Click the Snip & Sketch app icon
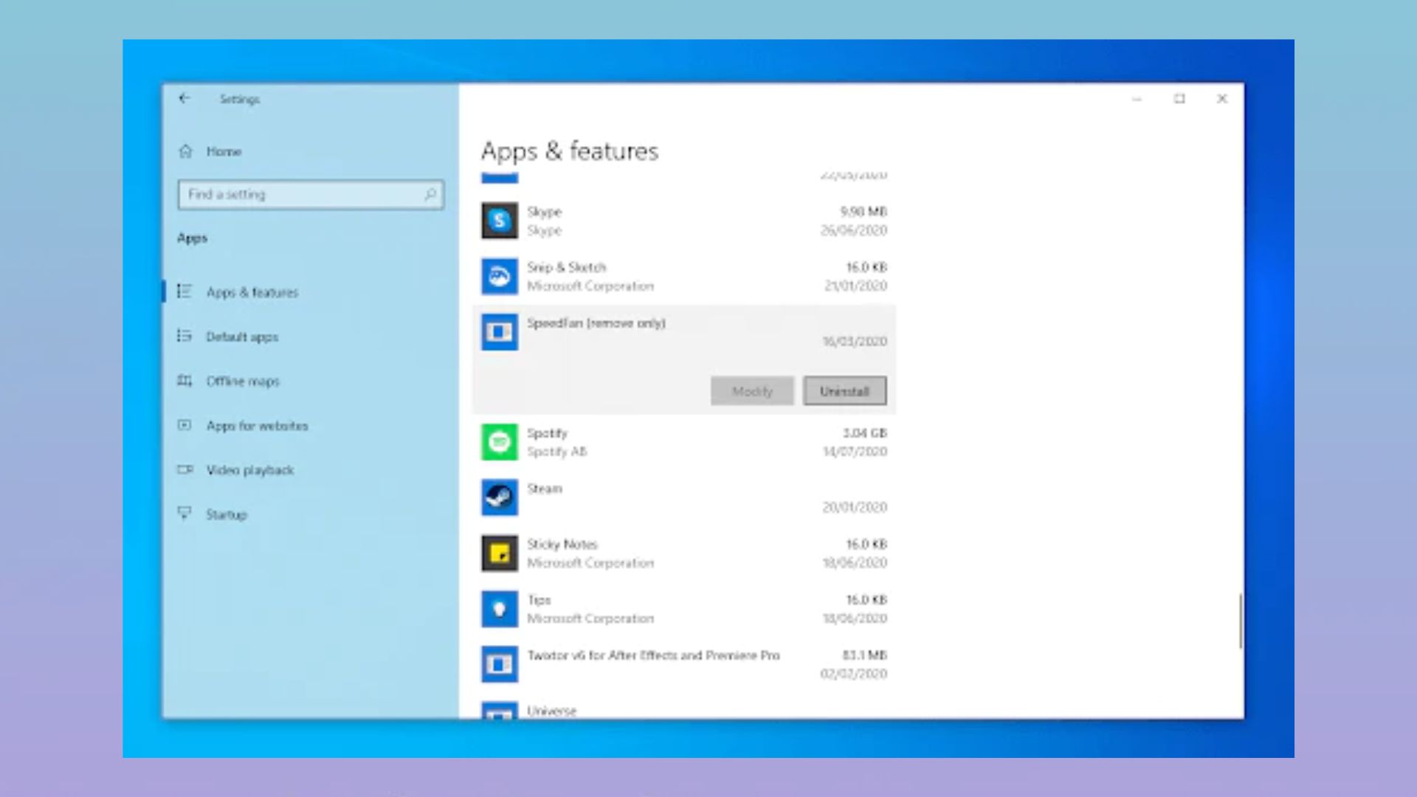This screenshot has height=797, width=1417. (x=500, y=276)
